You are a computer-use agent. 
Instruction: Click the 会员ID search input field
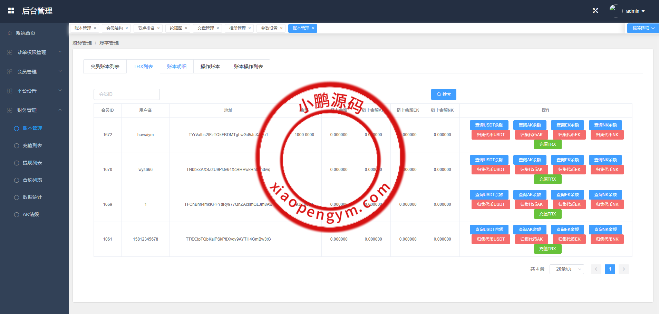(x=127, y=94)
